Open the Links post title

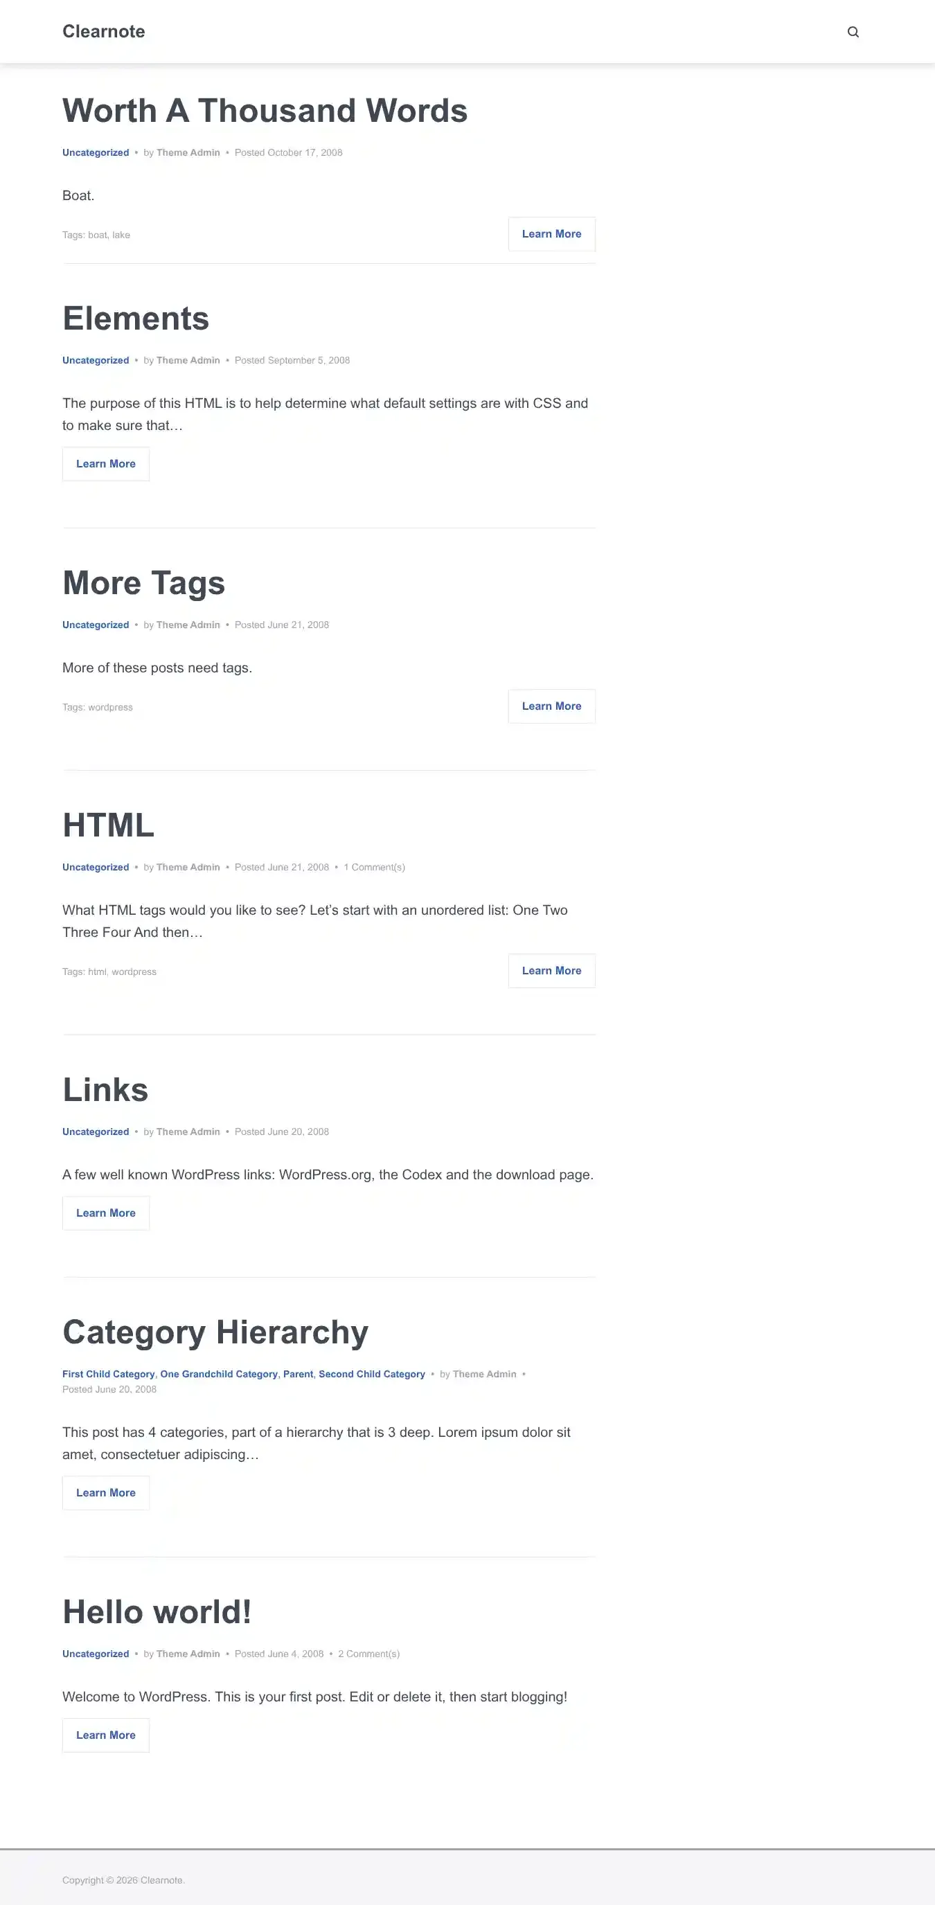(x=105, y=1089)
